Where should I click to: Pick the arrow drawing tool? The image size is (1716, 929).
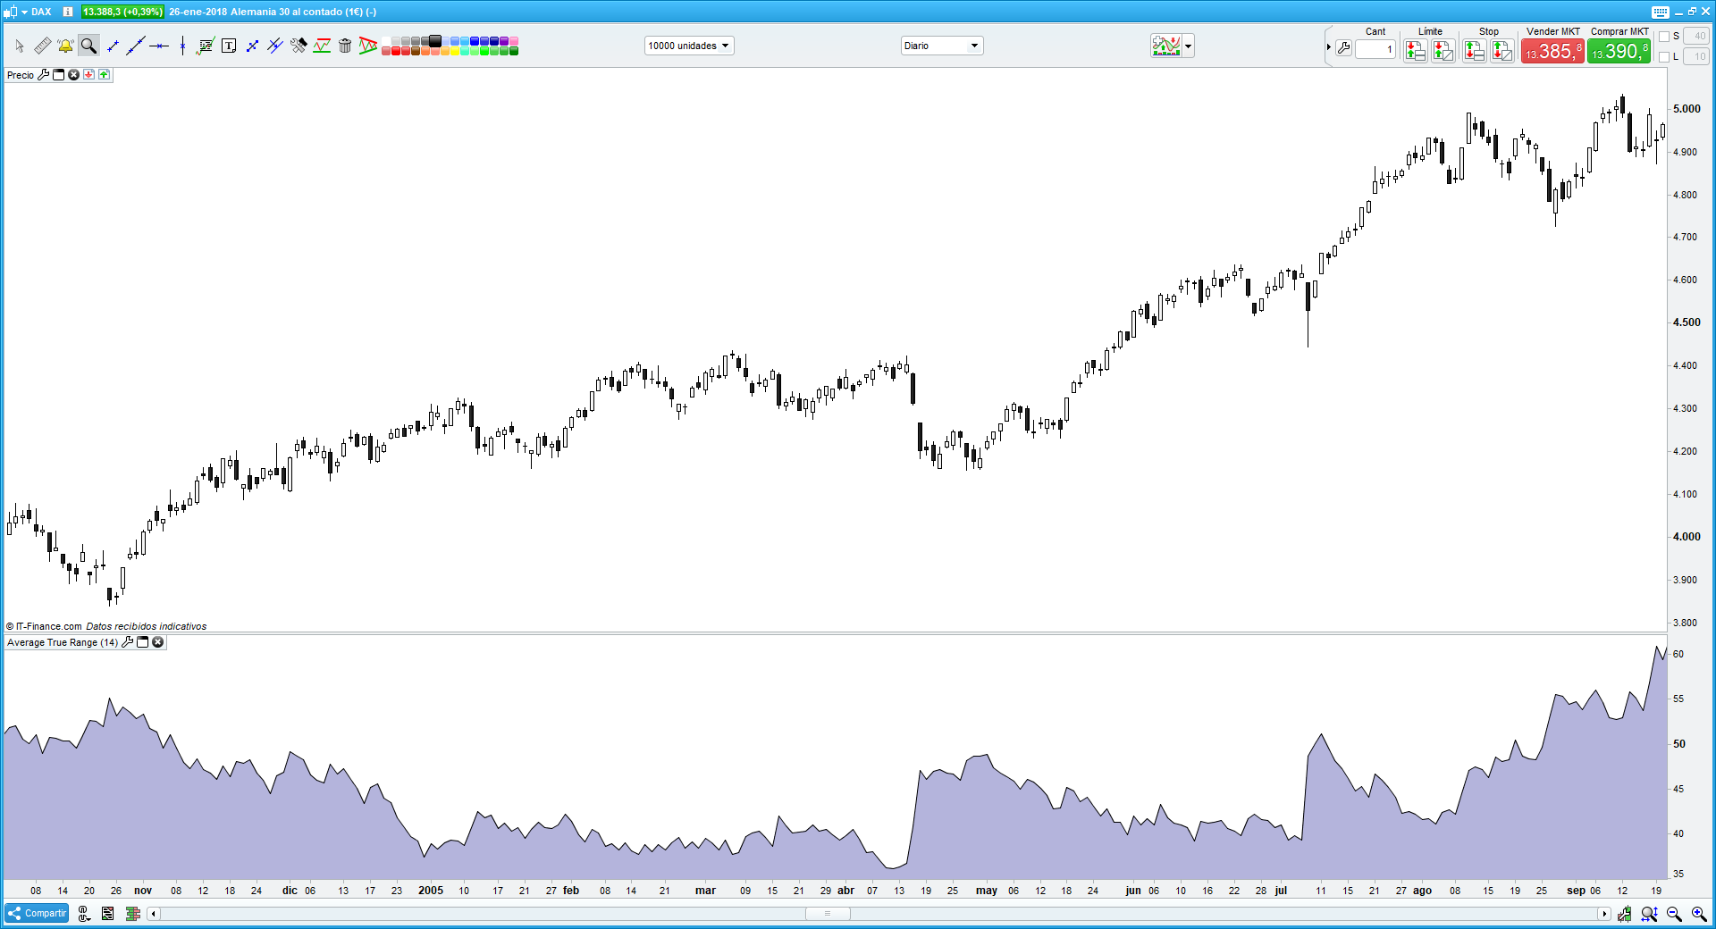click(x=252, y=46)
